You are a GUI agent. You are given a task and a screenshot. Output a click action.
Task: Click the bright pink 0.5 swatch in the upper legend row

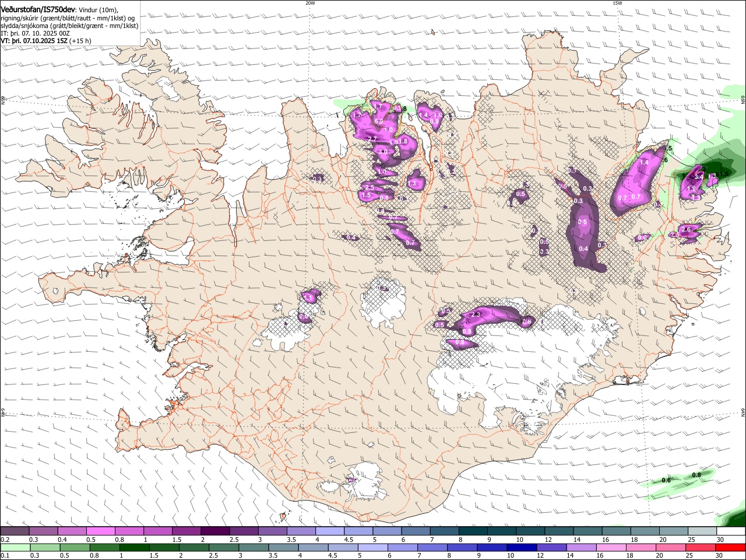[x=100, y=531]
